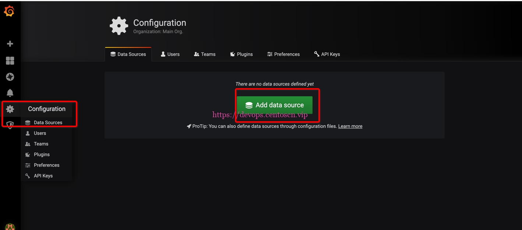Select the API Keys tab

coord(327,54)
